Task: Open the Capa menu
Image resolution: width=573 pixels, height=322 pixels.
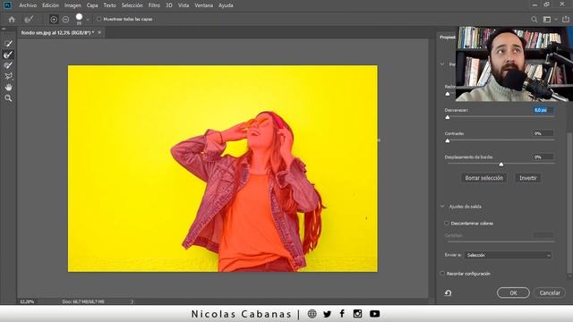Action: coord(92,5)
